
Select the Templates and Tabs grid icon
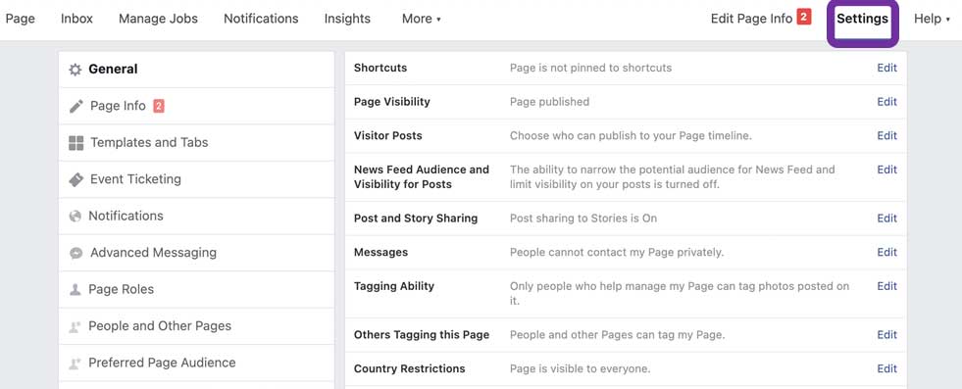click(76, 143)
